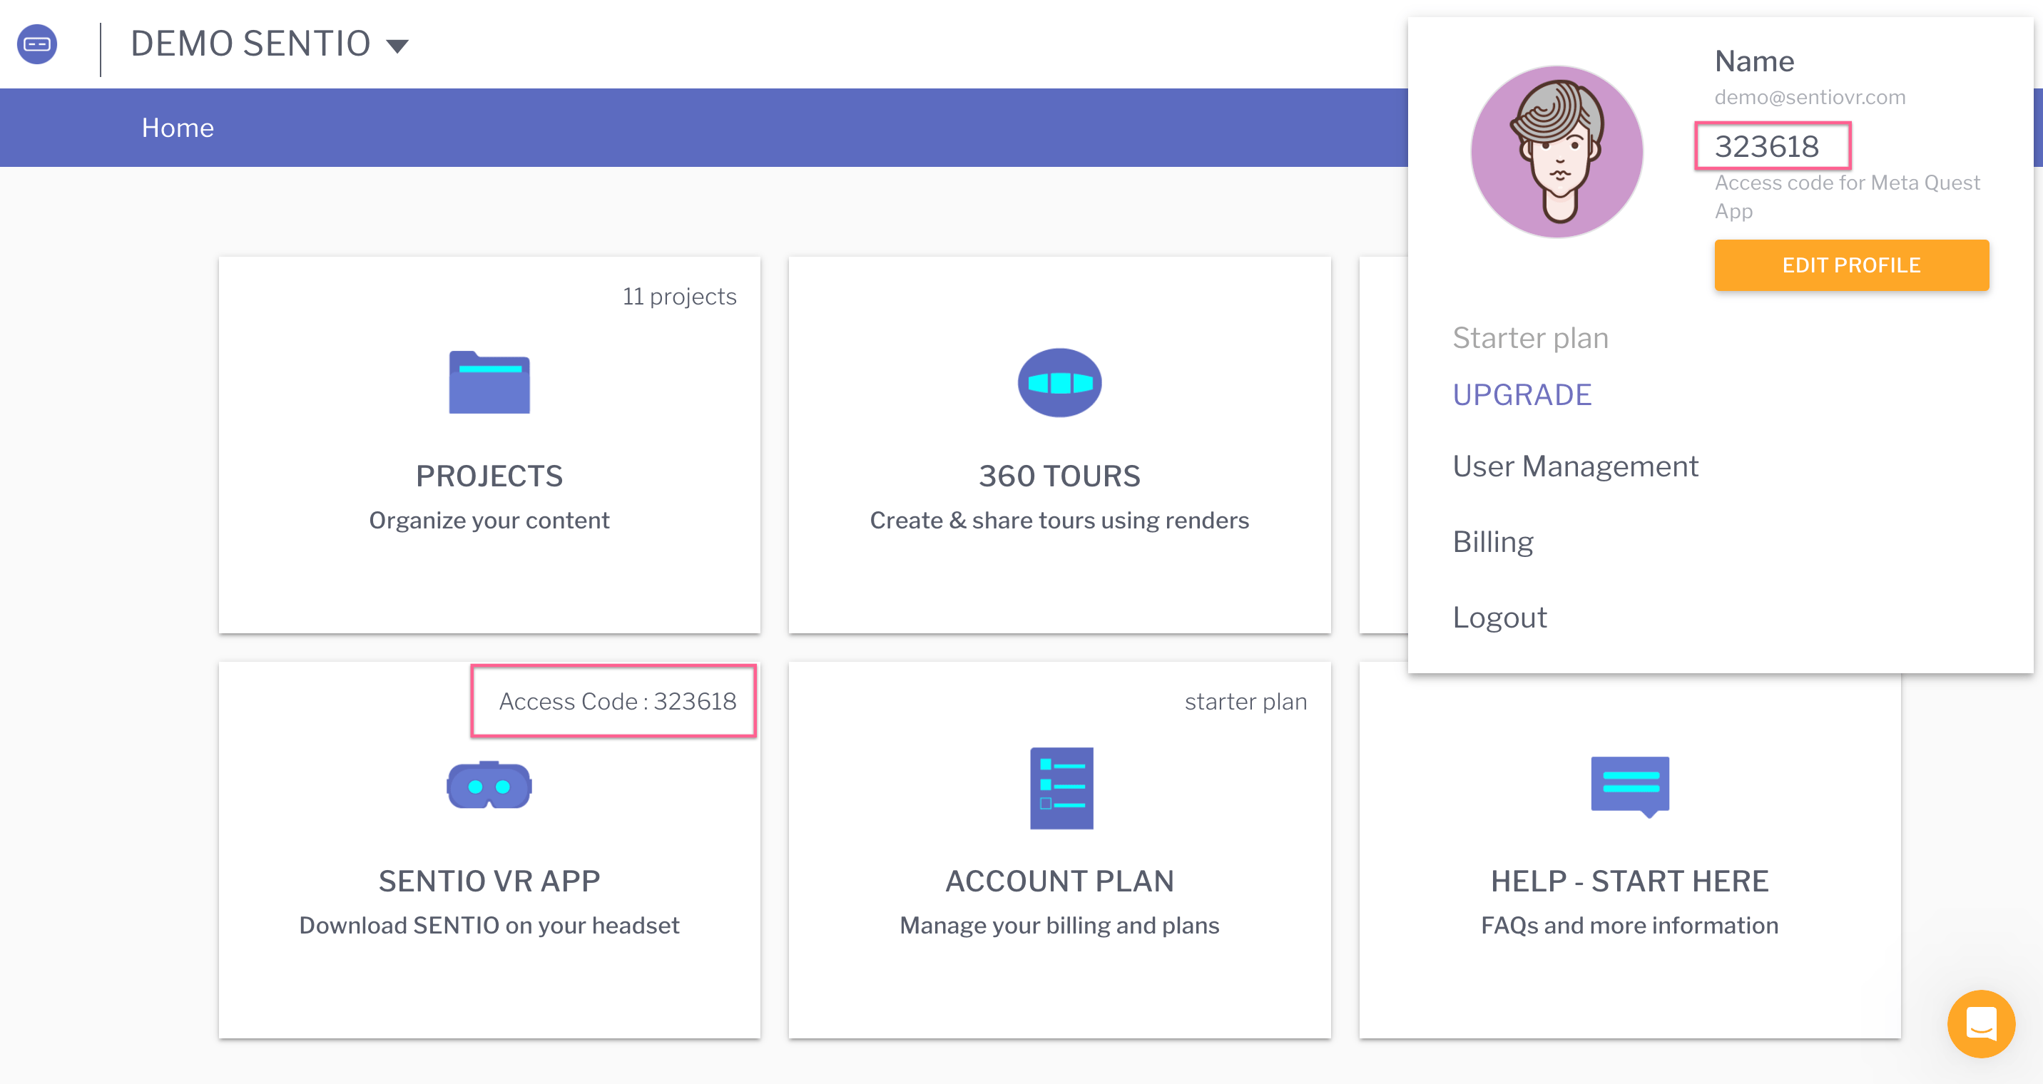Click the Projects folder icon
2043x1084 pixels.
pyautogui.click(x=489, y=384)
